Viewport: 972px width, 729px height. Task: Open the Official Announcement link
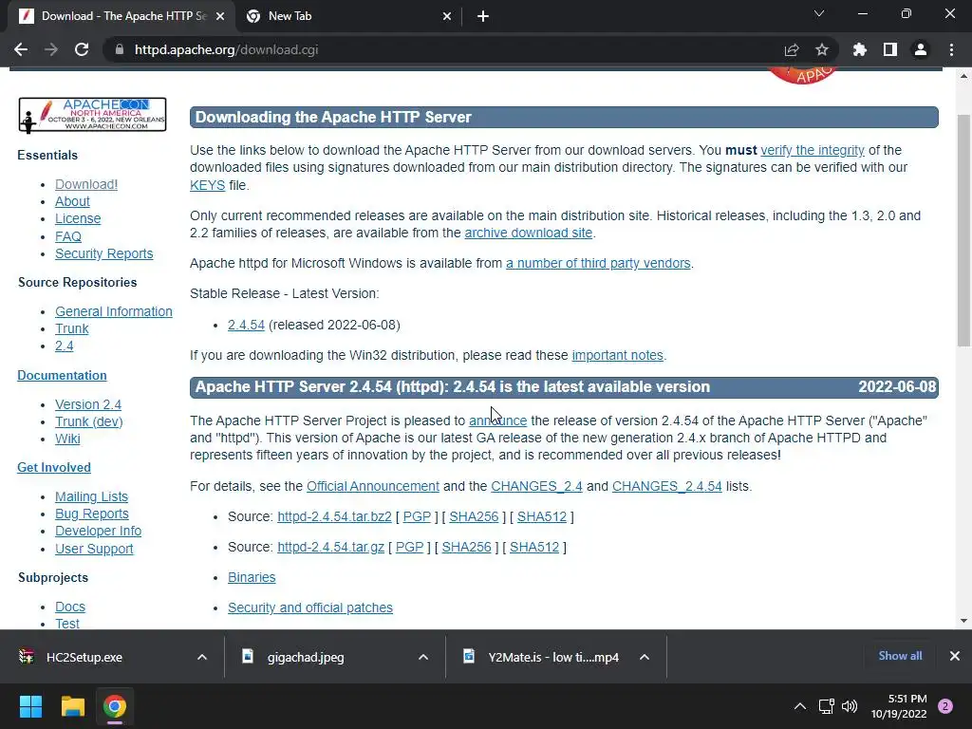coord(372,486)
